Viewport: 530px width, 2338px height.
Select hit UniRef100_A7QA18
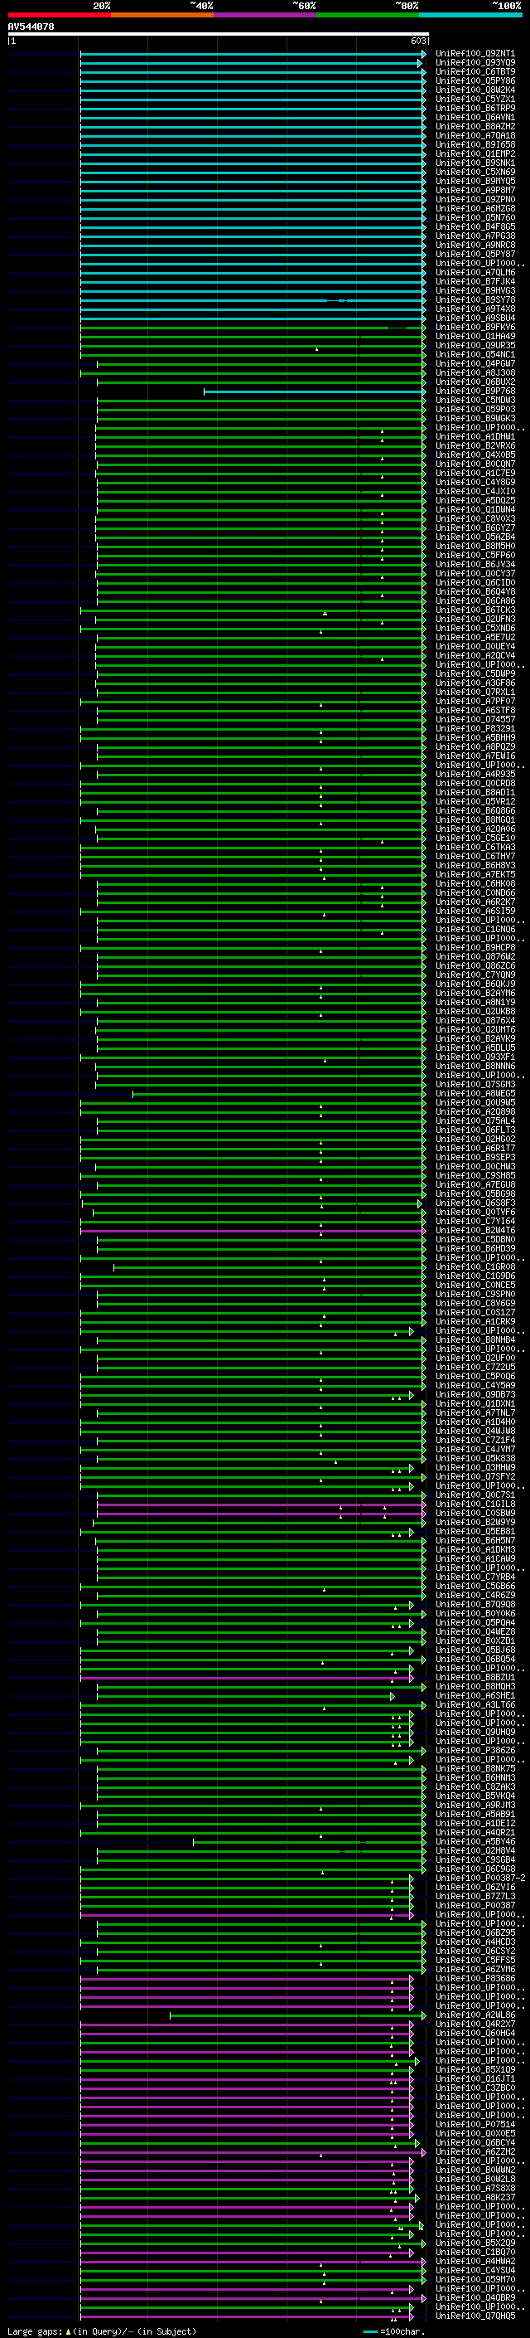[x=475, y=136]
